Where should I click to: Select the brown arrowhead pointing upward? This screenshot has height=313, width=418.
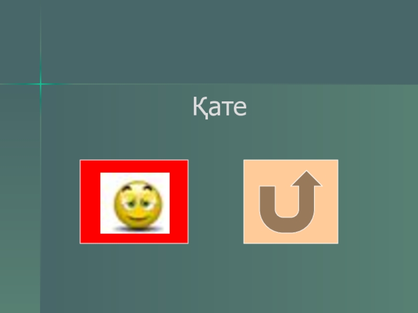307,178
